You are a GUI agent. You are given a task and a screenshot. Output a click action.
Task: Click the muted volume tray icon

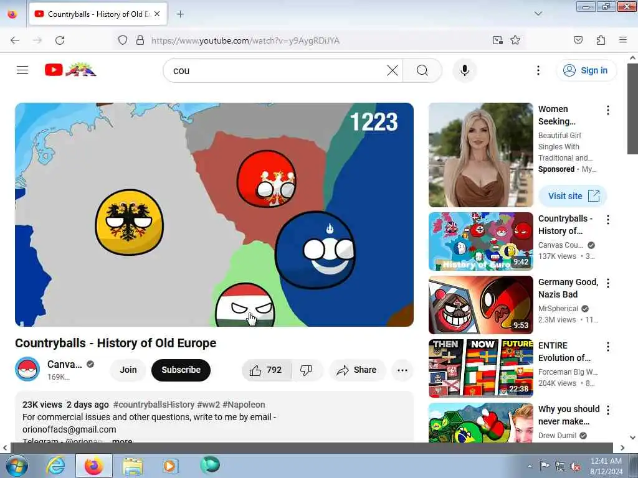tap(575, 466)
